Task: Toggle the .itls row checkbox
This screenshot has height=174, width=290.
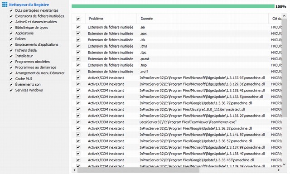Action: (x=78, y=40)
